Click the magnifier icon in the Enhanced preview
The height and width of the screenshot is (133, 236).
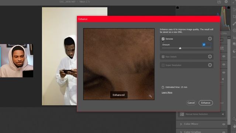pyautogui.click(x=150, y=96)
